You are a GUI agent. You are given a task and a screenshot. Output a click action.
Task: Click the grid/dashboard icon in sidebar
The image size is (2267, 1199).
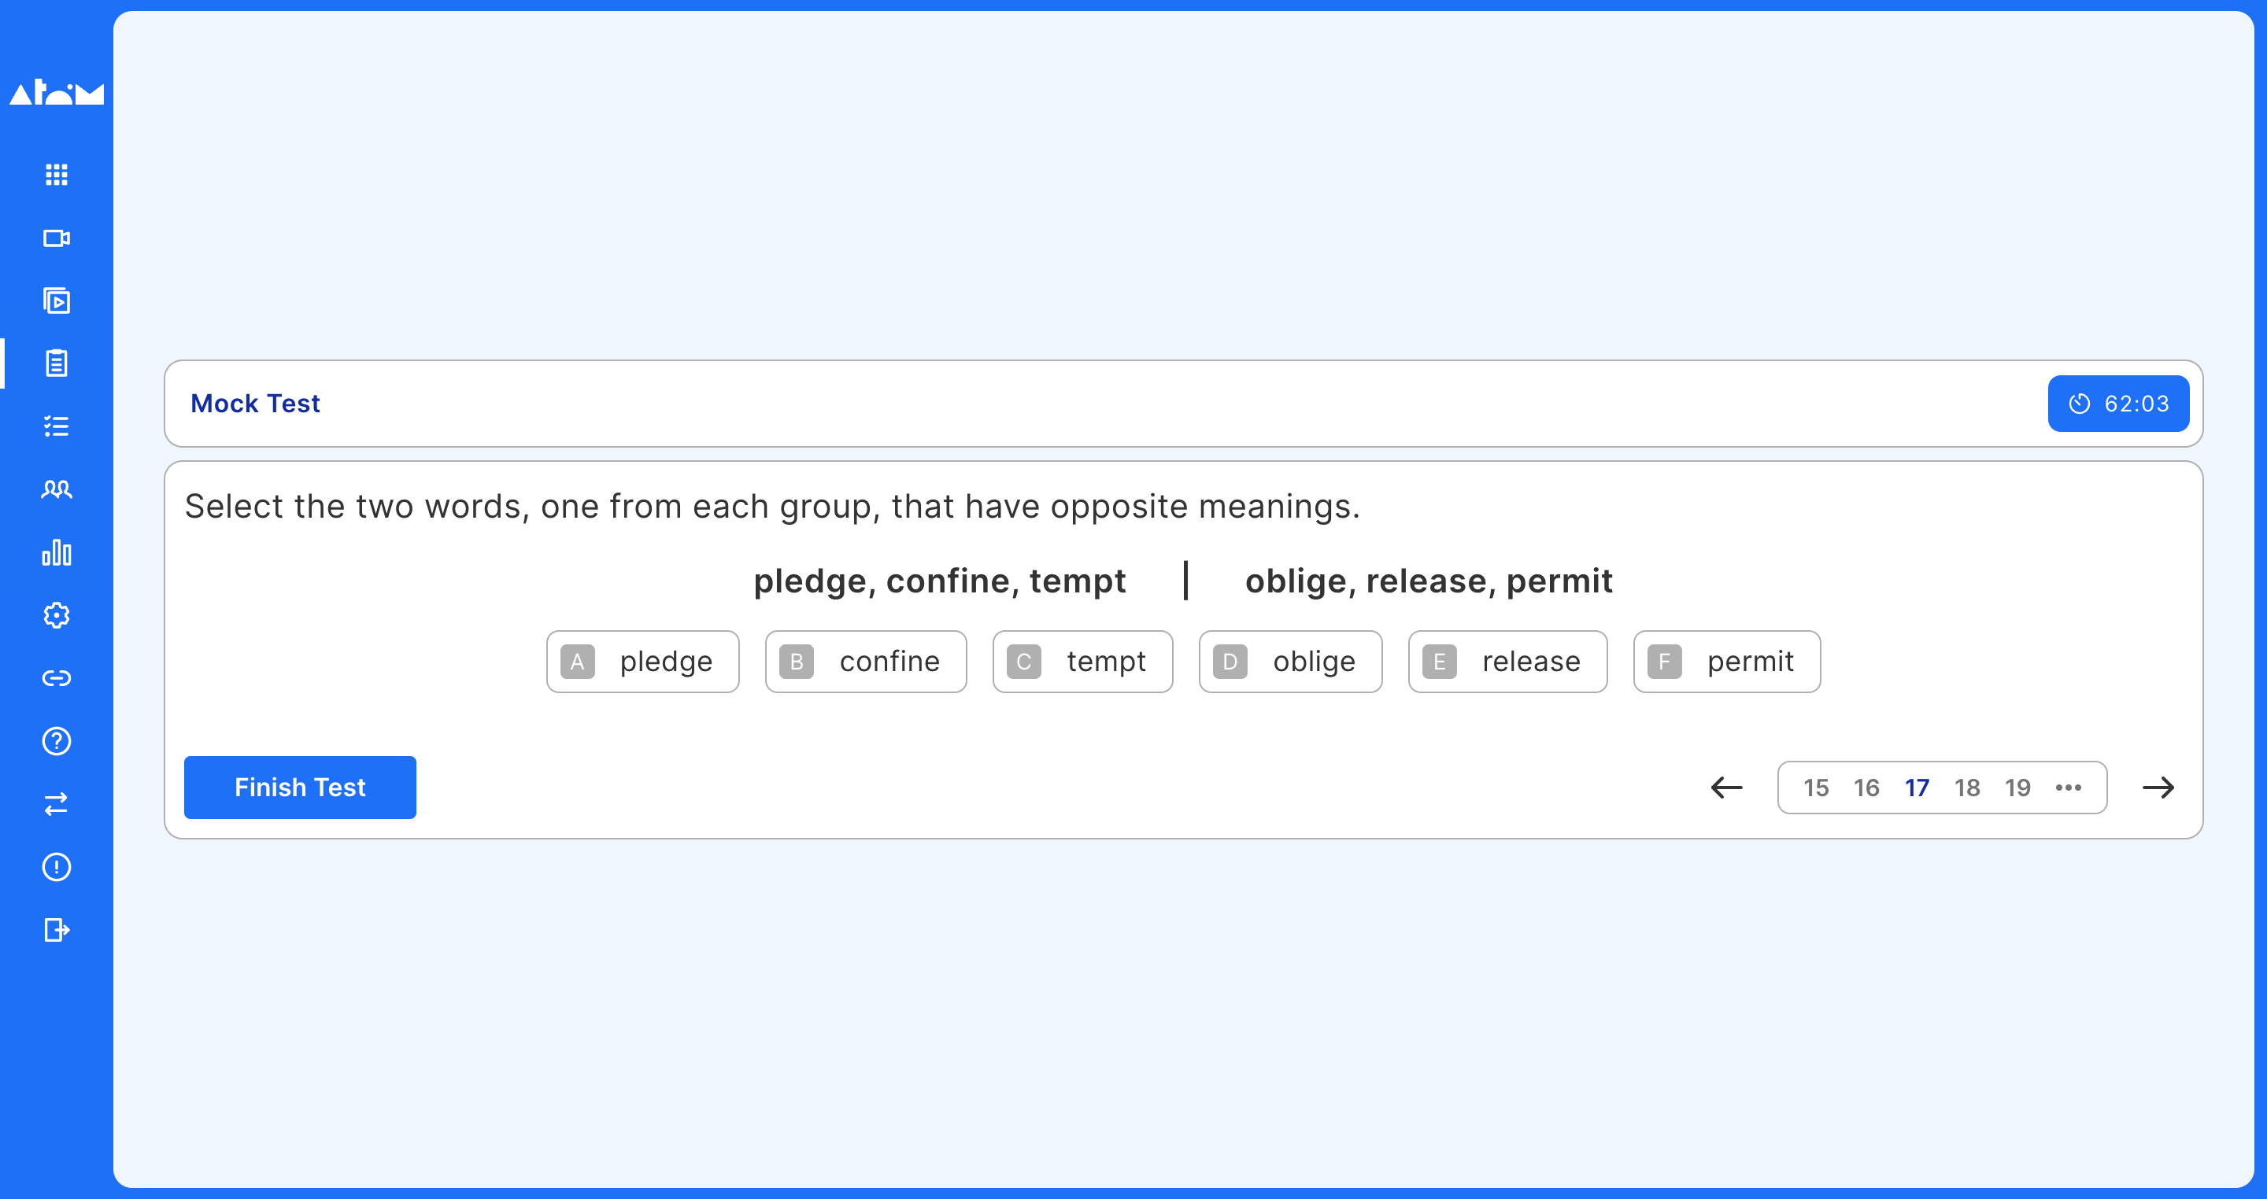[x=57, y=174]
